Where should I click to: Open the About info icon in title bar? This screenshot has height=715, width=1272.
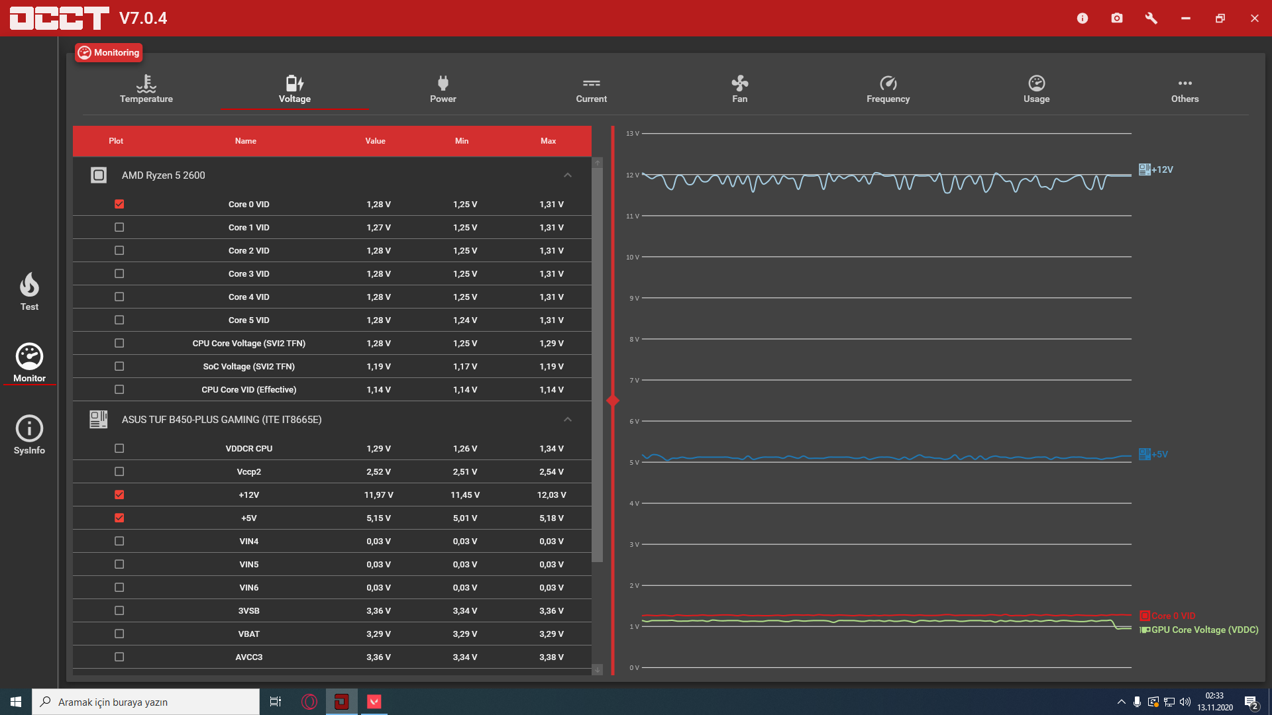point(1083,19)
